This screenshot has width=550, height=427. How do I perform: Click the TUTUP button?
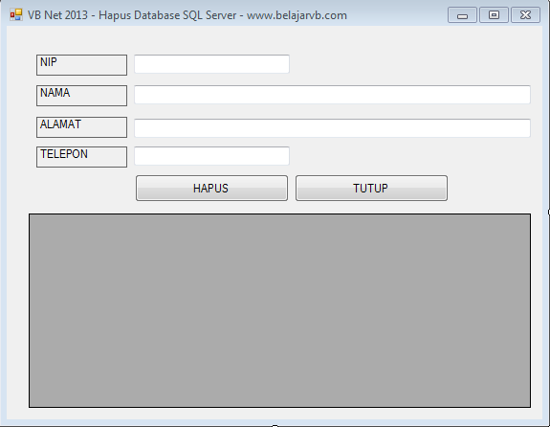pyautogui.click(x=371, y=189)
